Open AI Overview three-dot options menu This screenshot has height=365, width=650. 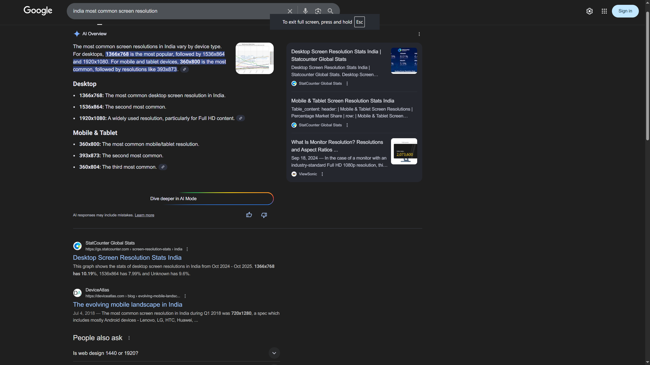coord(419,34)
